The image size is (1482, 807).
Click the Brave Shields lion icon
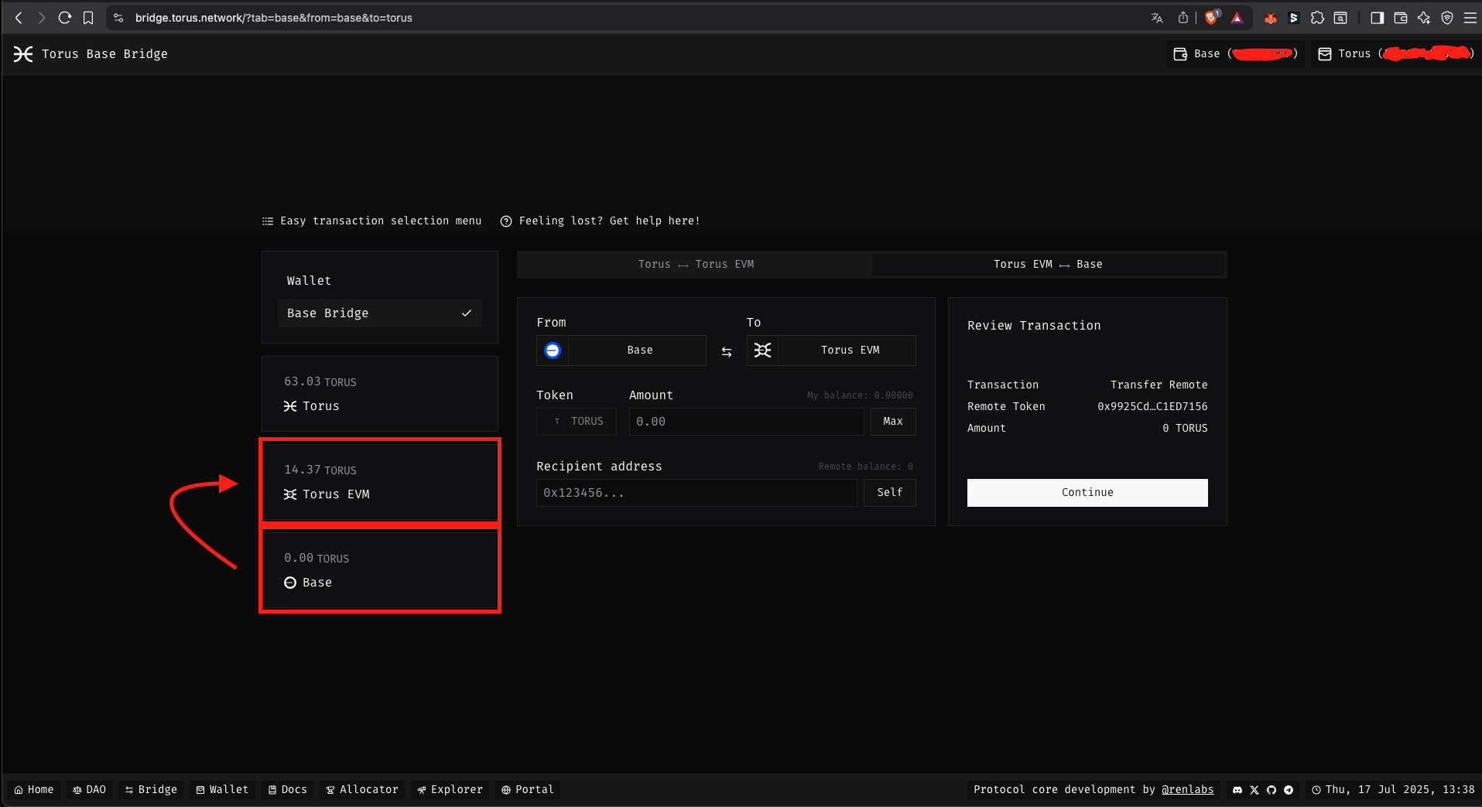(1211, 18)
